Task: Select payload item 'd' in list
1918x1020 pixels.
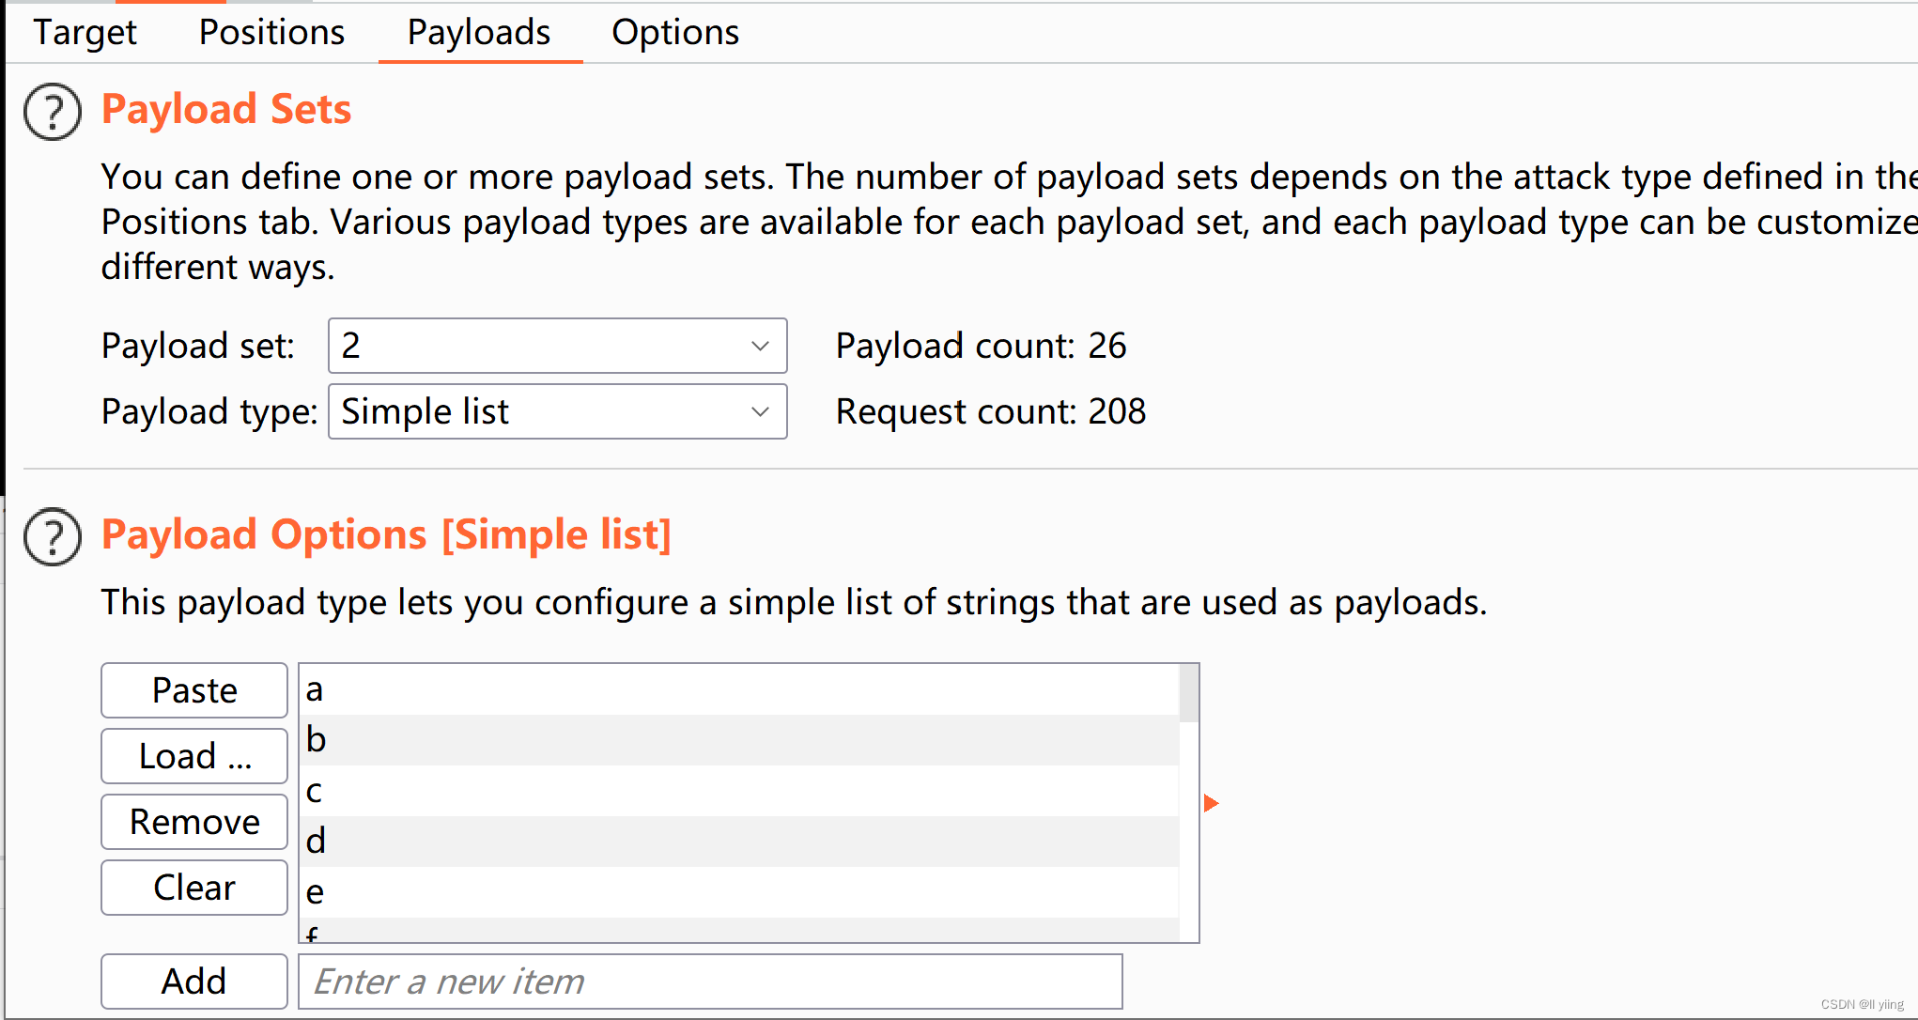Action: pyautogui.click(x=738, y=841)
